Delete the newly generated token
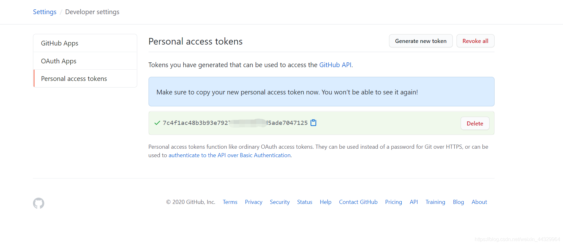The image size is (563, 245). point(474,124)
